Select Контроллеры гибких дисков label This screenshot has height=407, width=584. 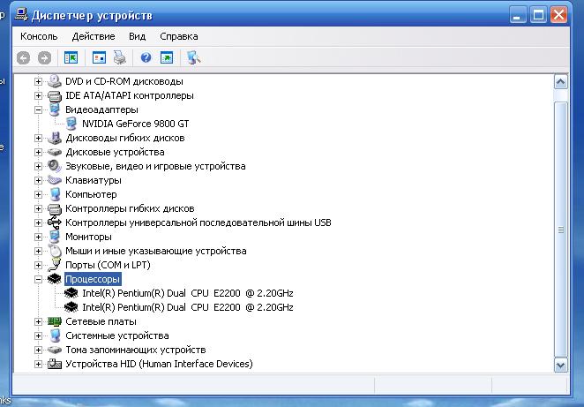tap(130, 208)
